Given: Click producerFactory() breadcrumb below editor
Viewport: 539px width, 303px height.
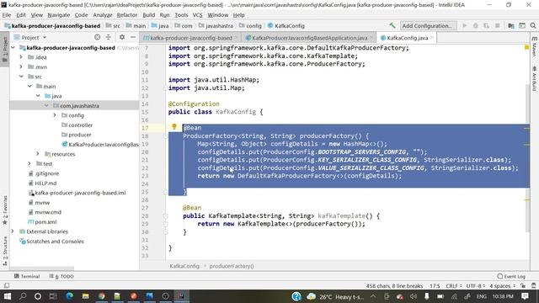Looking at the screenshot, I should coord(232,266).
